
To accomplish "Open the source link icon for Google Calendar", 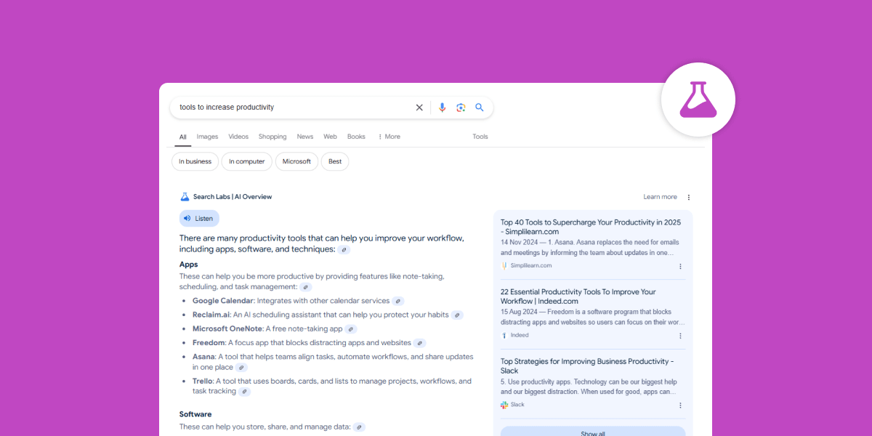I will [x=397, y=301].
